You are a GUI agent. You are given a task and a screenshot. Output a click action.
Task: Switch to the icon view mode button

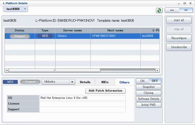(172, 10)
